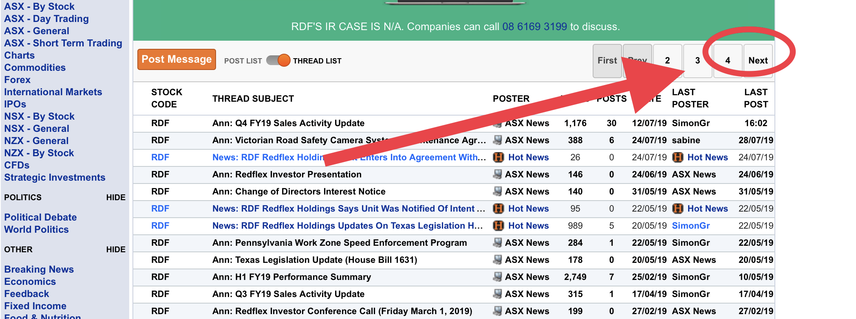Open the CFDs forum link
856x319 pixels.
(x=17, y=165)
